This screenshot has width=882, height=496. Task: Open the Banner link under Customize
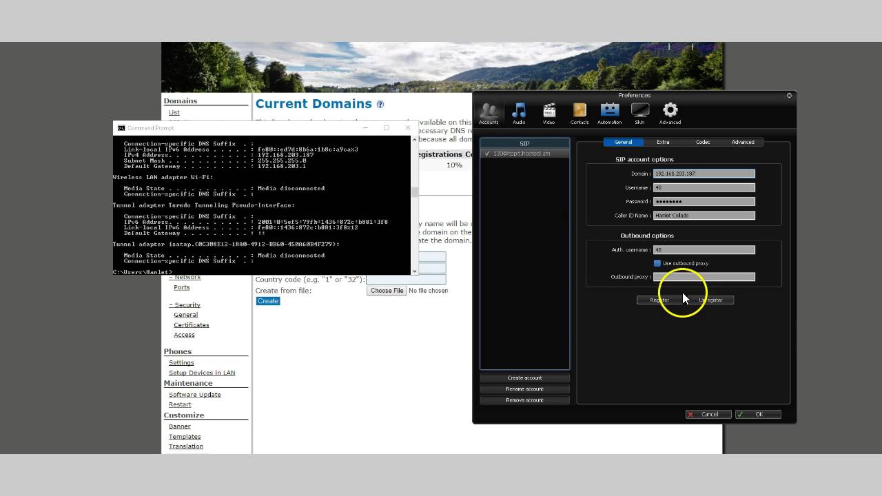click(180, 426)
